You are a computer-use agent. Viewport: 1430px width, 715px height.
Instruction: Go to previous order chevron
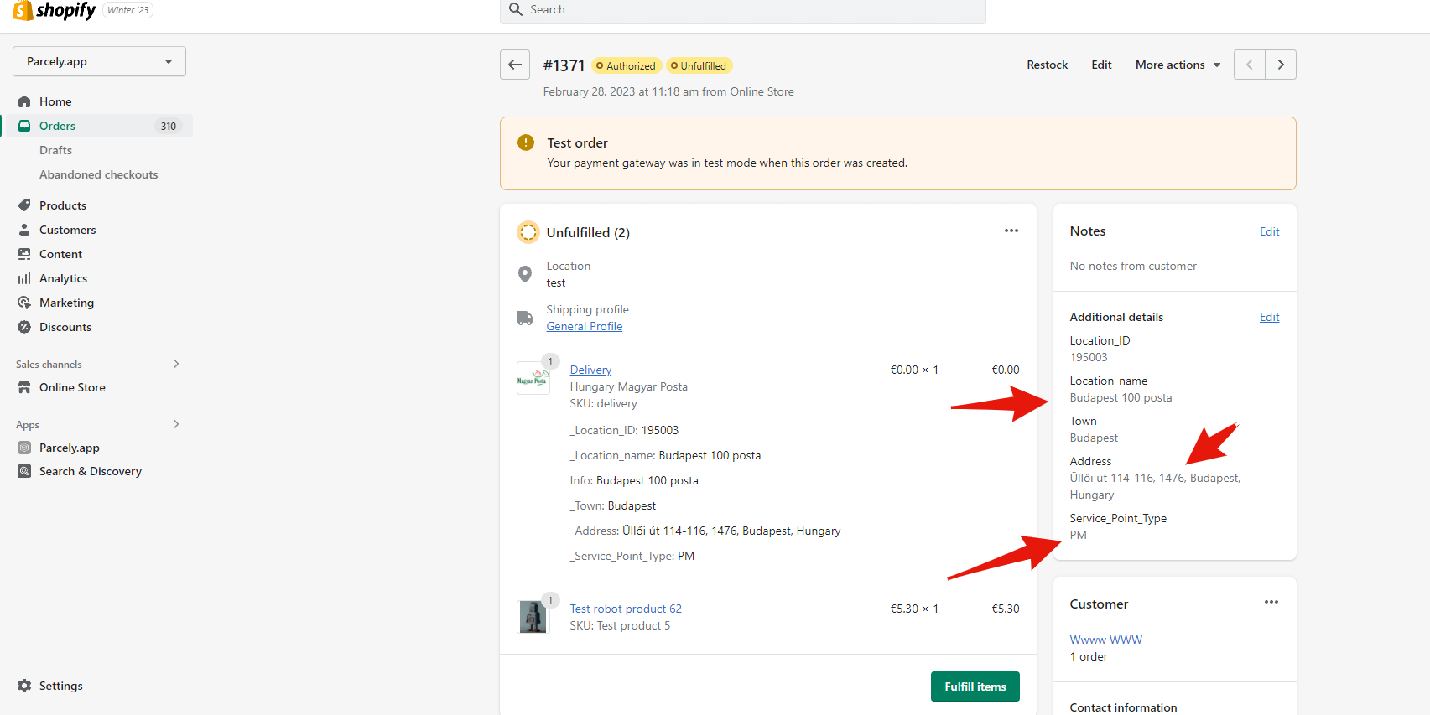point(1249,65)
